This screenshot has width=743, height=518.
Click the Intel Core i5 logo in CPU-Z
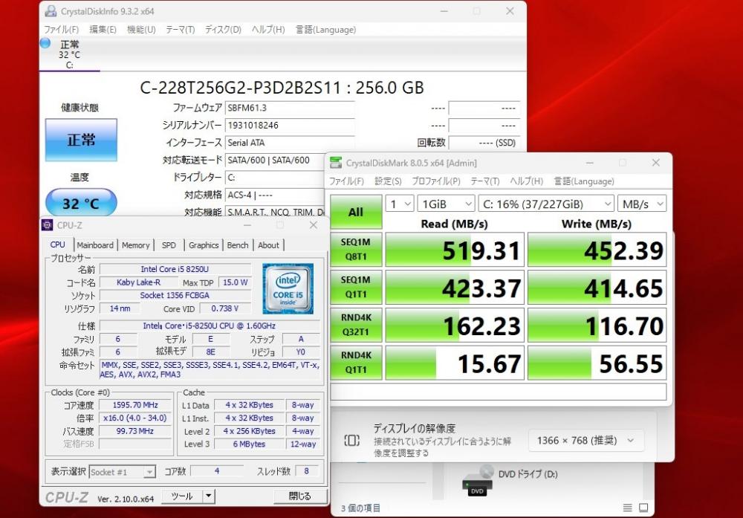[288, 288]
